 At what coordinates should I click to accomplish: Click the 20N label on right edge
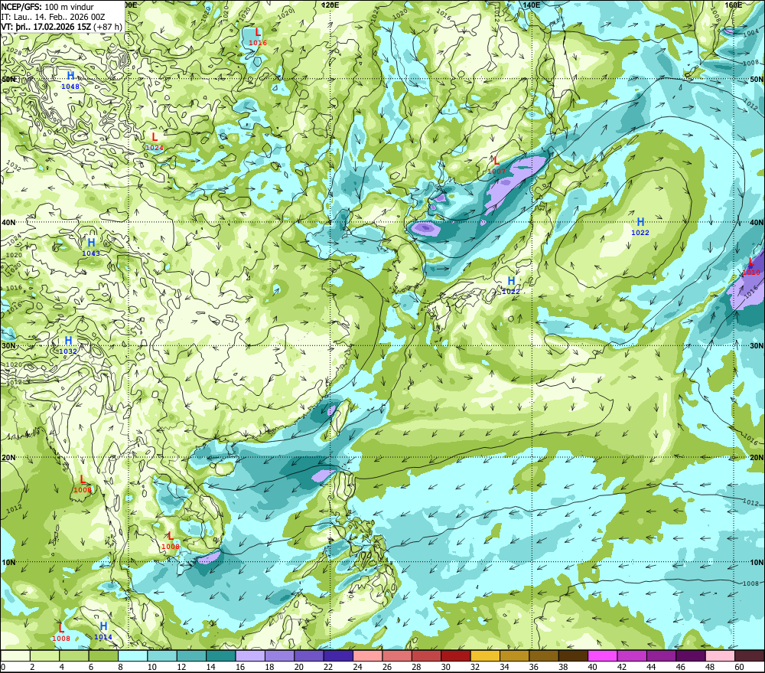(x=757, y=457)
